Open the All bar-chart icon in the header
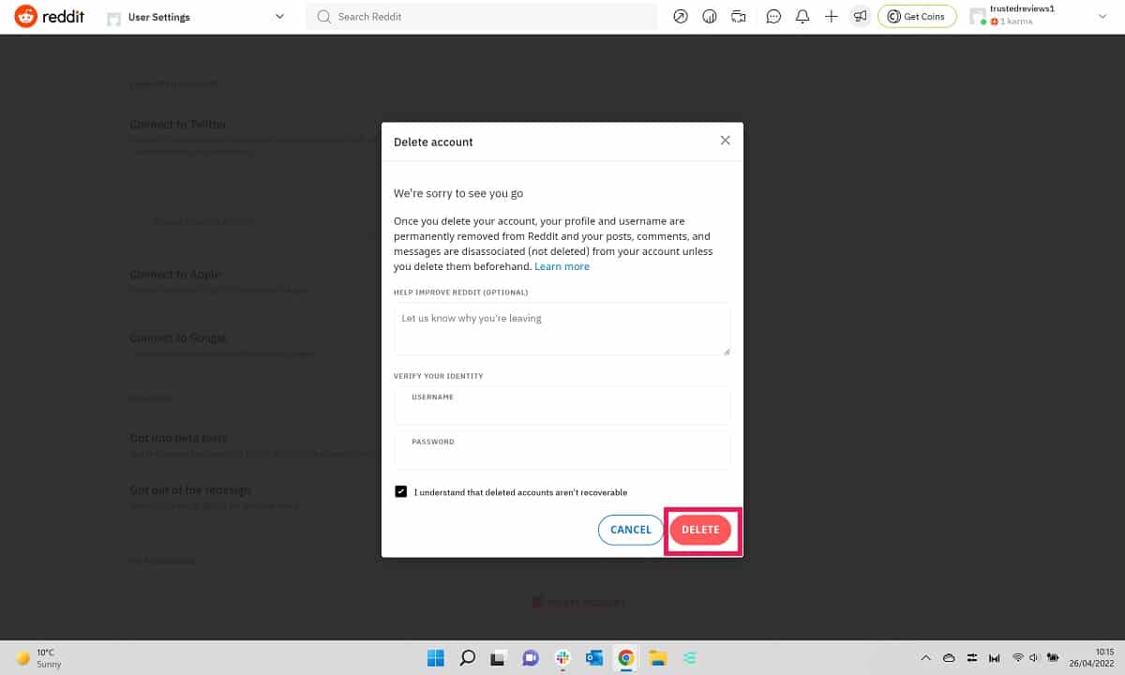The width and height of the screenshot is (1125, 675). [710, 17]
